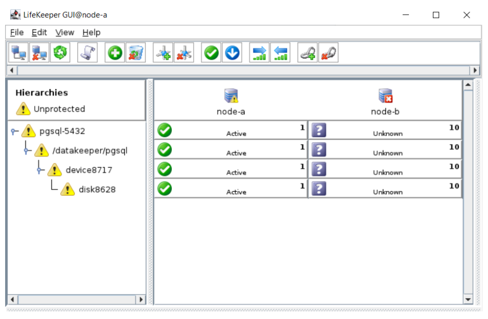Select the device8717 resource label
Image resolution: width=488 pixels, height=319 pixels.
pos(89,170)
